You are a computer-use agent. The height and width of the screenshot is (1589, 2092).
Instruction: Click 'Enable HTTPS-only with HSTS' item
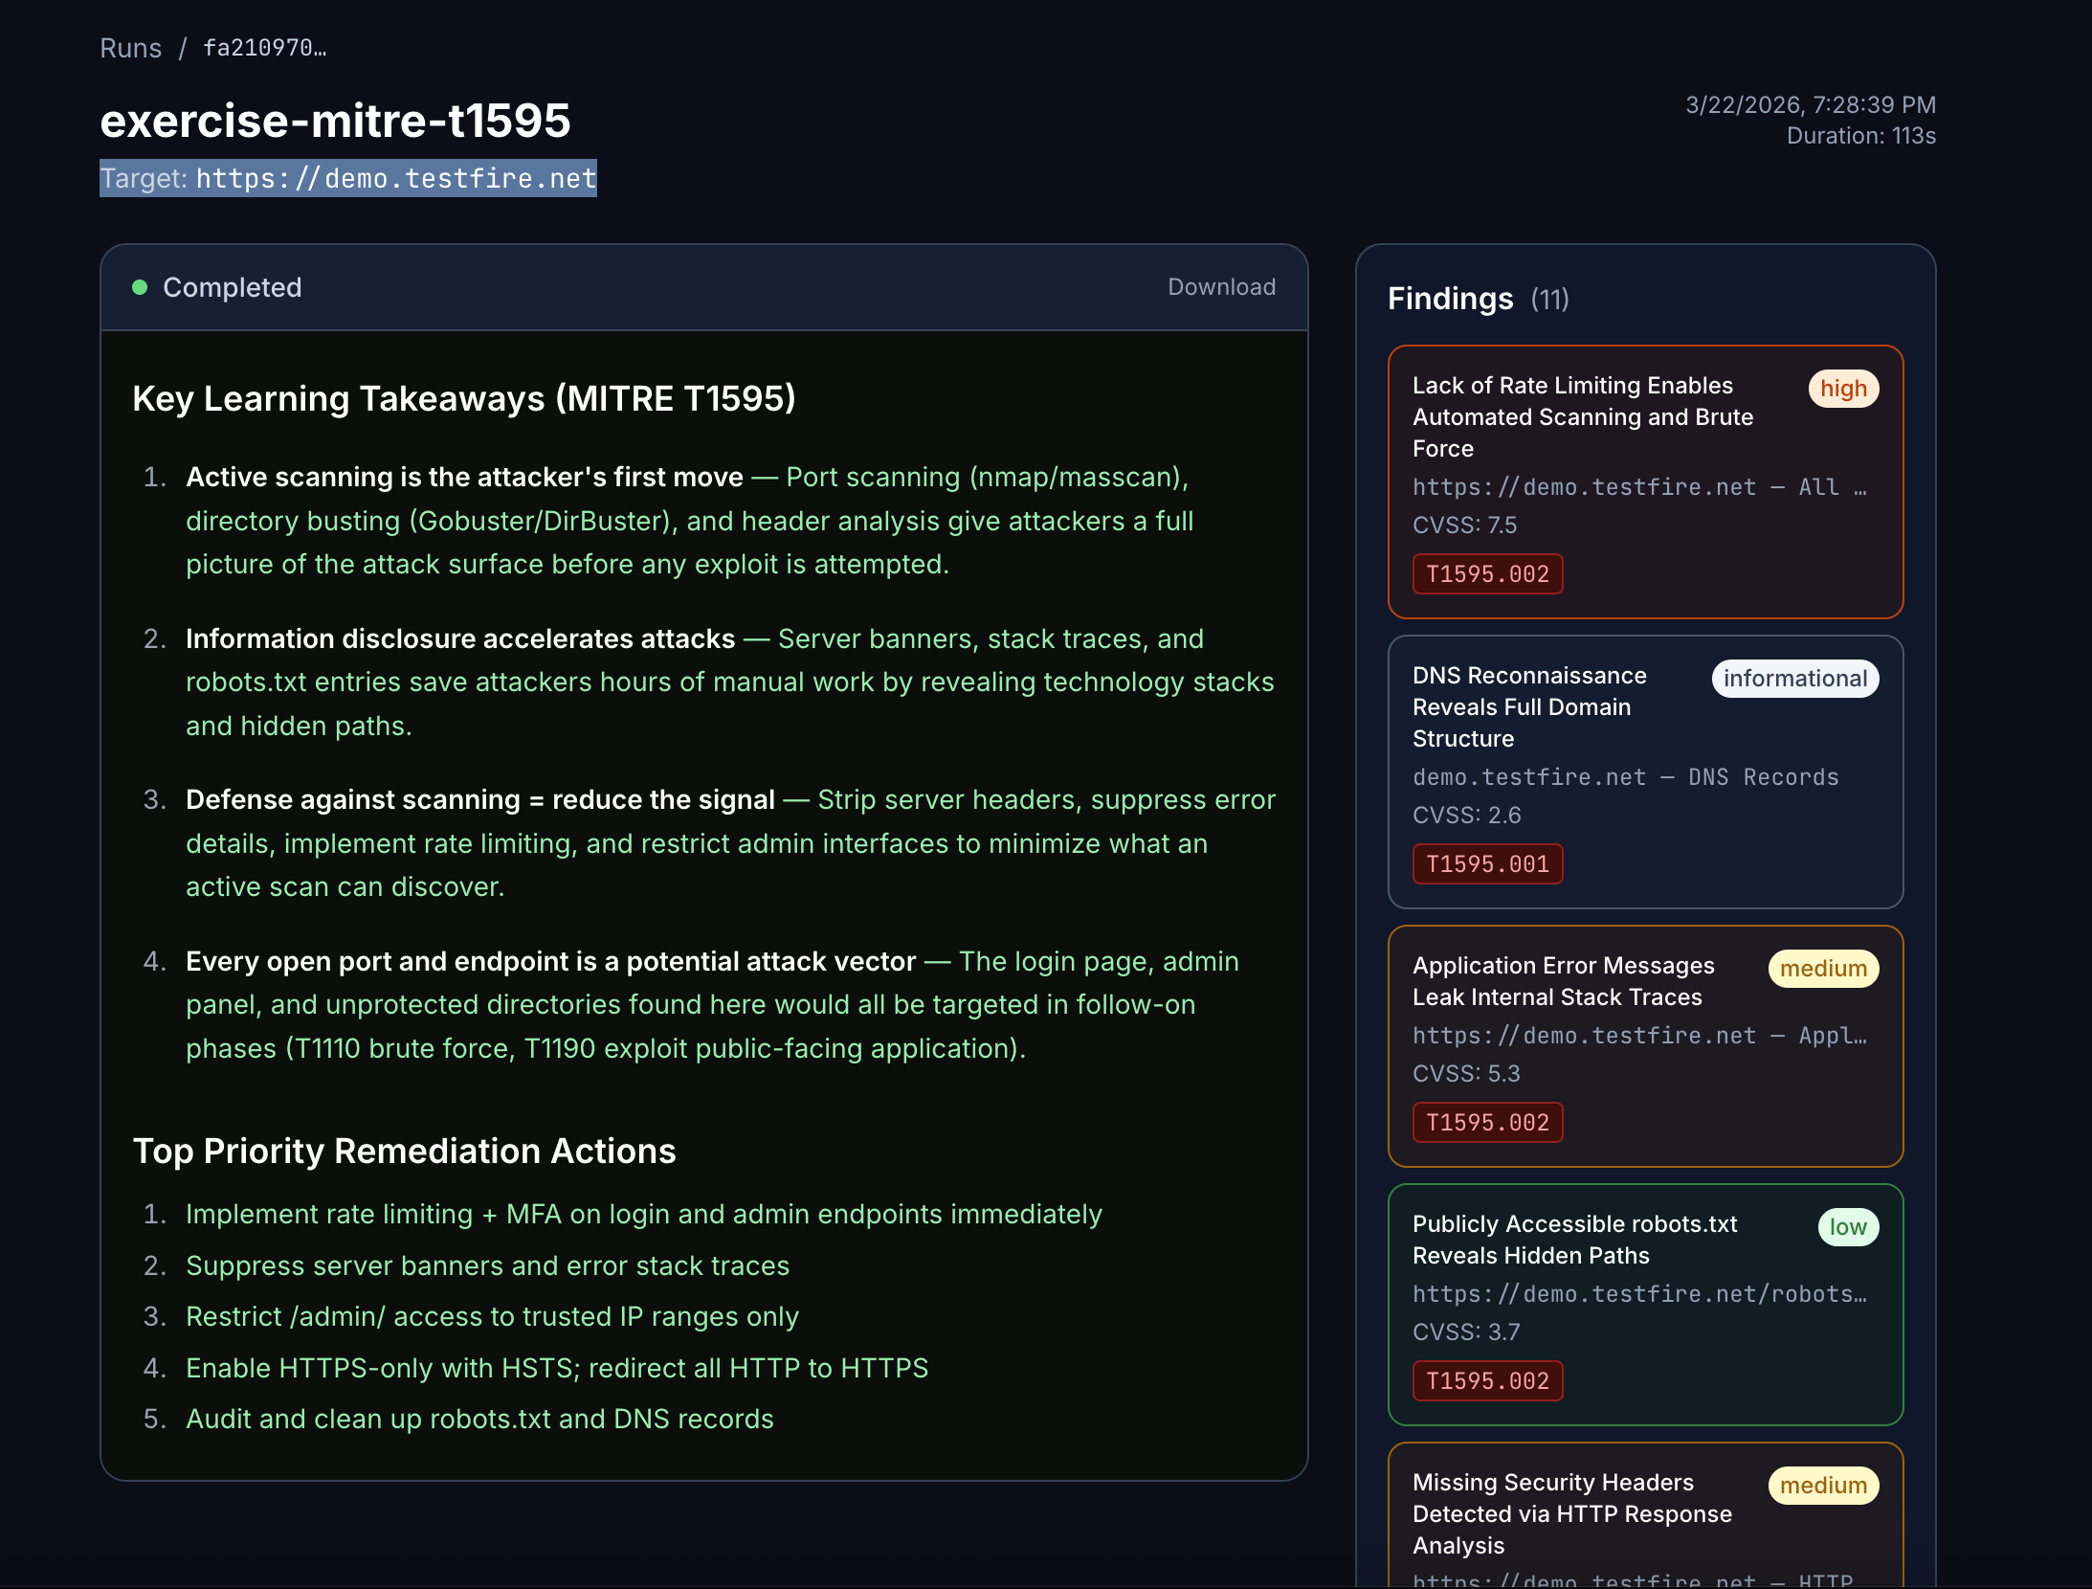pos(557,1368)
